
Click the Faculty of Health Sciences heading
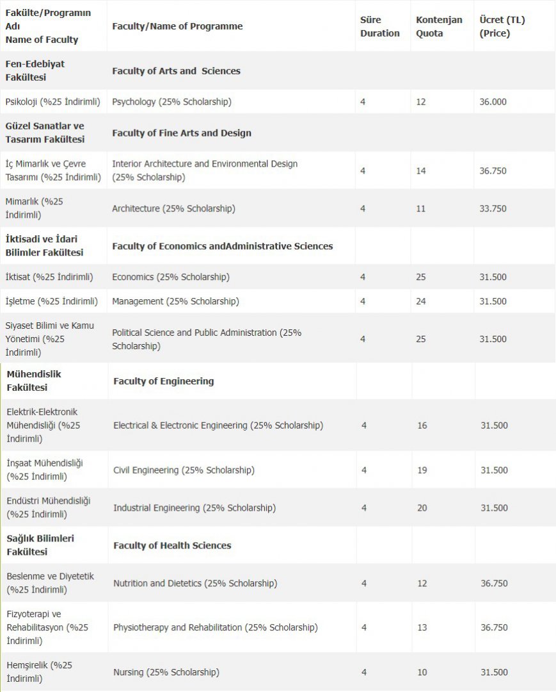(172, 546)
